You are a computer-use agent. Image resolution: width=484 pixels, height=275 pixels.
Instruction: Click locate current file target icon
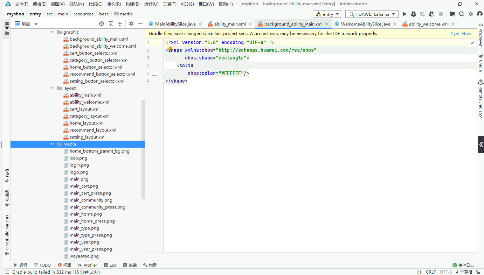click(x=102, y=24)
